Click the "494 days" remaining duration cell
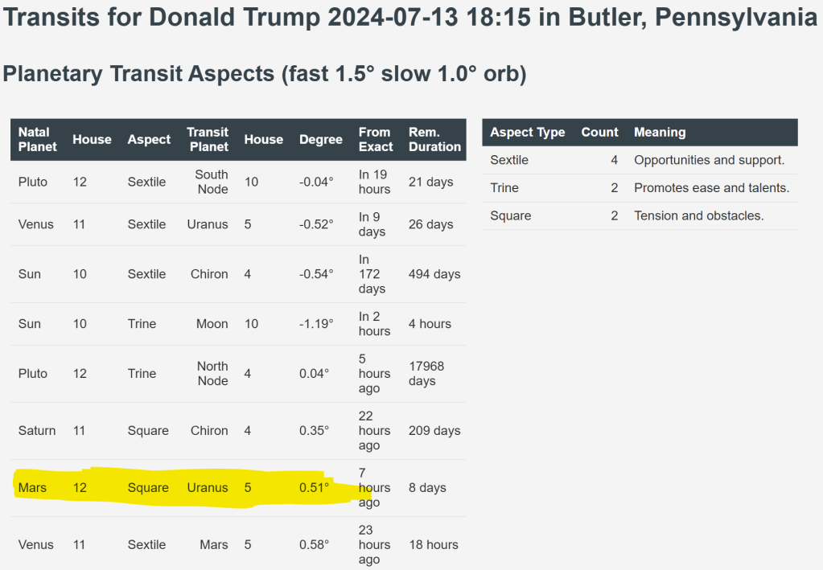The image size is (823, 570). 434,274
